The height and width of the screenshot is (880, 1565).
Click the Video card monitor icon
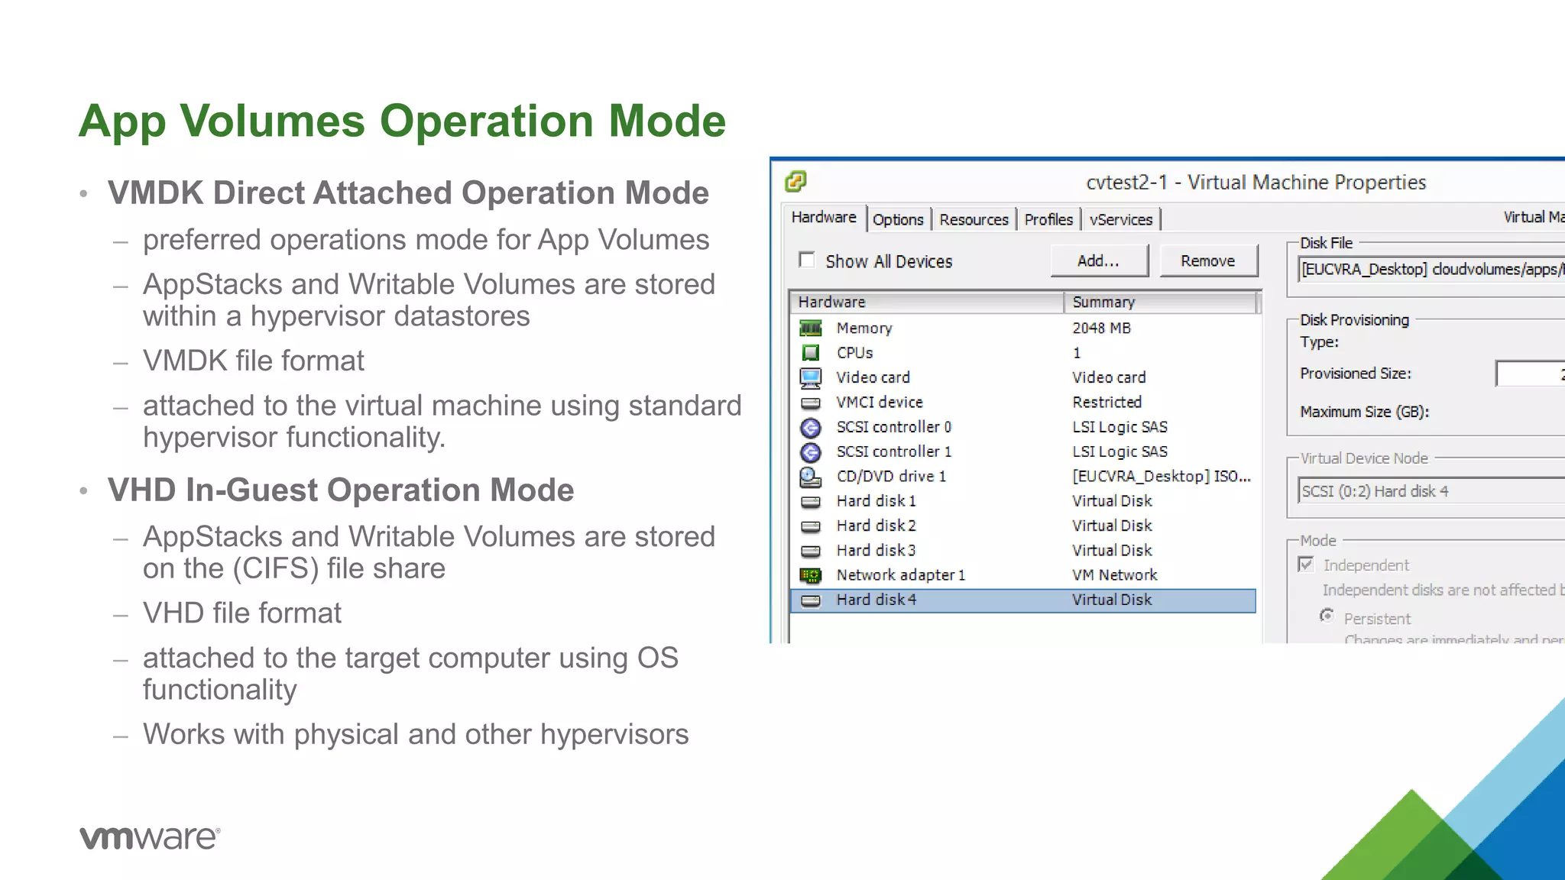pyautogui.click(x=810, y=377)
